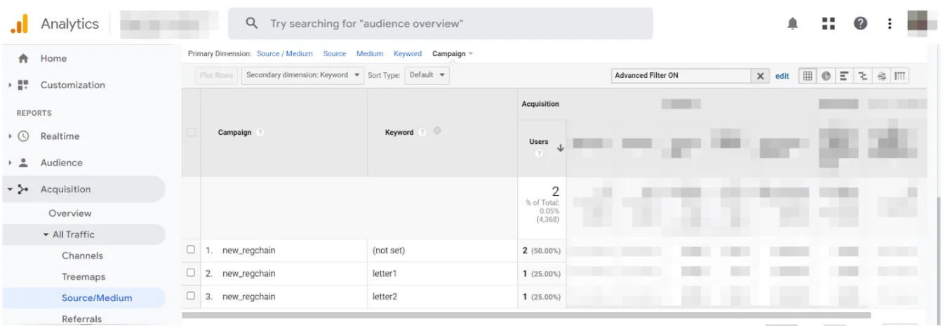Click the Campaign column header
Viewport: 946px width, 334px height.
click(234, 133)
